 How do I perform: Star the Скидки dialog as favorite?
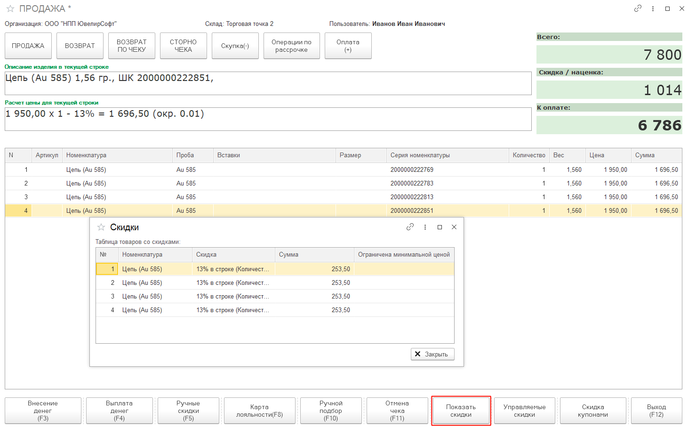pos(101,227)
